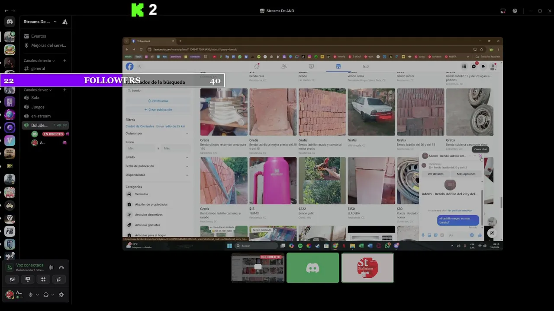The width and height of the screenshot is (554, 311).
Task: Go back with Discord's title bar arrow
Action: point(6,11)
